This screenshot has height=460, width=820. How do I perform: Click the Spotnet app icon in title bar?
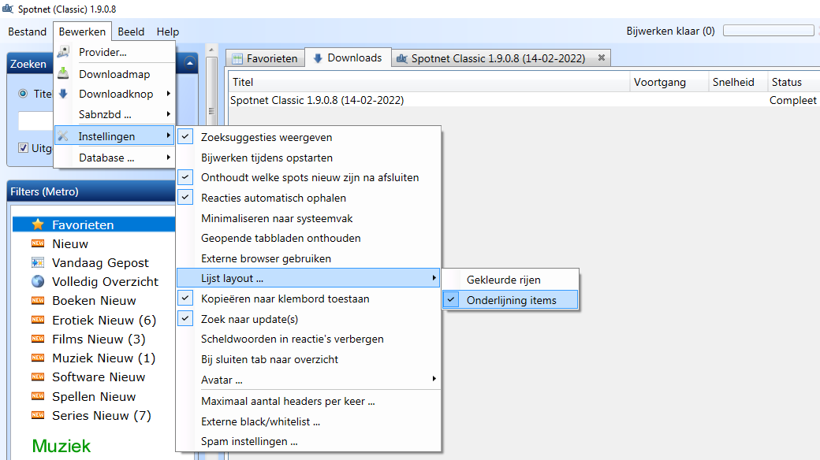[x=8, y=9]
